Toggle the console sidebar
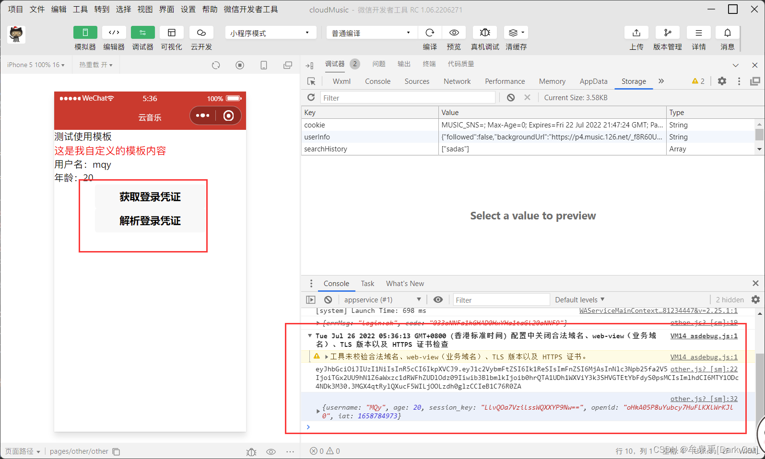 [x=311, y=299]
